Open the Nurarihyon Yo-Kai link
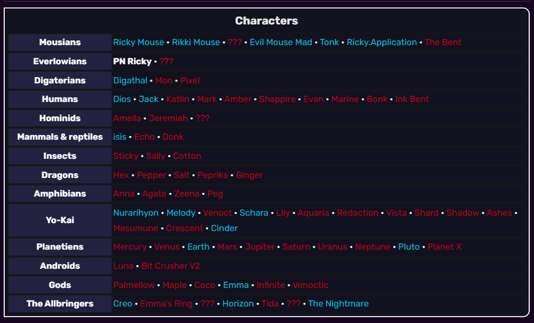This screenshot has height=323, width=534. pos(136,213)
